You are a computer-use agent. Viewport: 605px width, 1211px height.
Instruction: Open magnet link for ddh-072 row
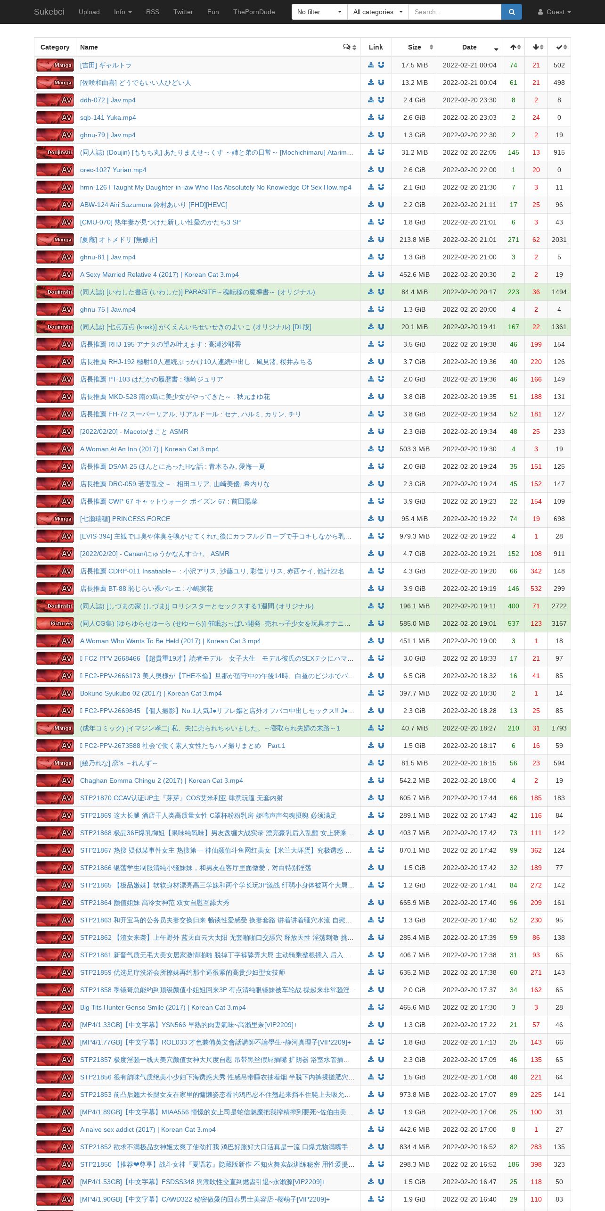pos(381,100)
